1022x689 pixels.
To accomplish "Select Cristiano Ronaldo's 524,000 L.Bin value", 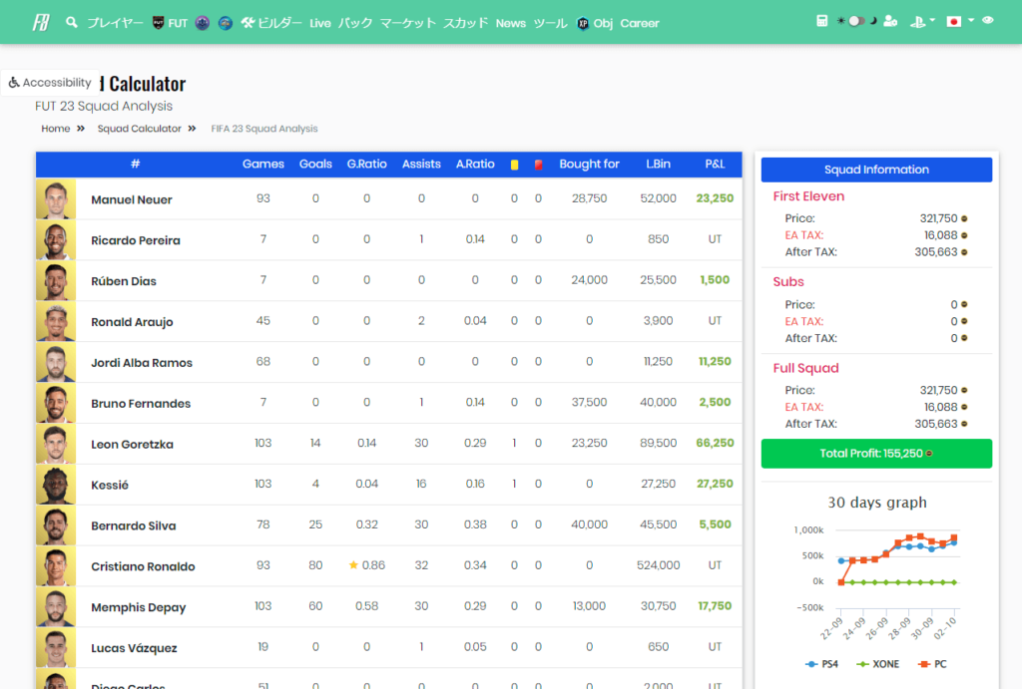I will (659, 565).
